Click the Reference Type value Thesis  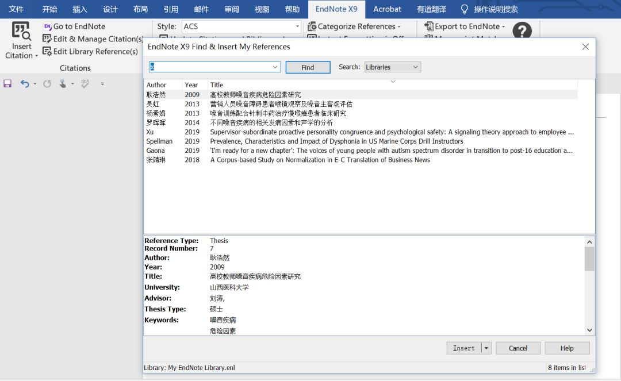tap(219, 241)
